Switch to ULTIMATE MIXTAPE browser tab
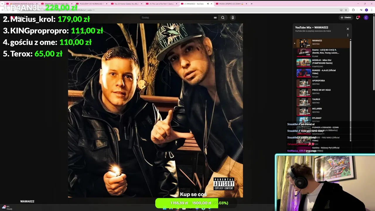The width and height of the screenshot is (375, 211). pyautogui.click(x=22, y=4)
